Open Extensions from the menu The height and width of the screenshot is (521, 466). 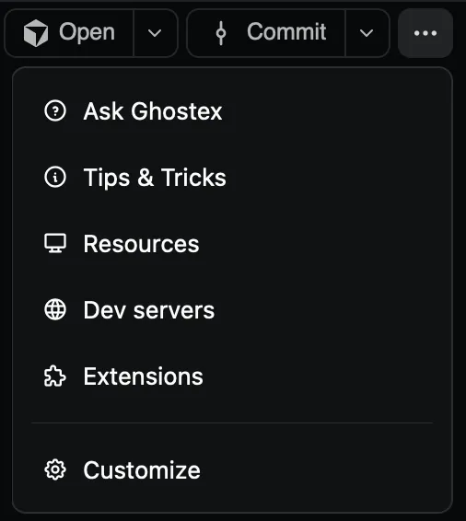coord(232,376)
